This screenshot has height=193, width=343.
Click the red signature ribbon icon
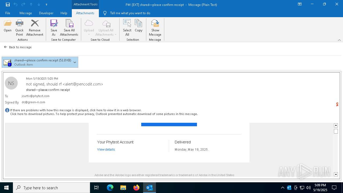tap(337, 104)
